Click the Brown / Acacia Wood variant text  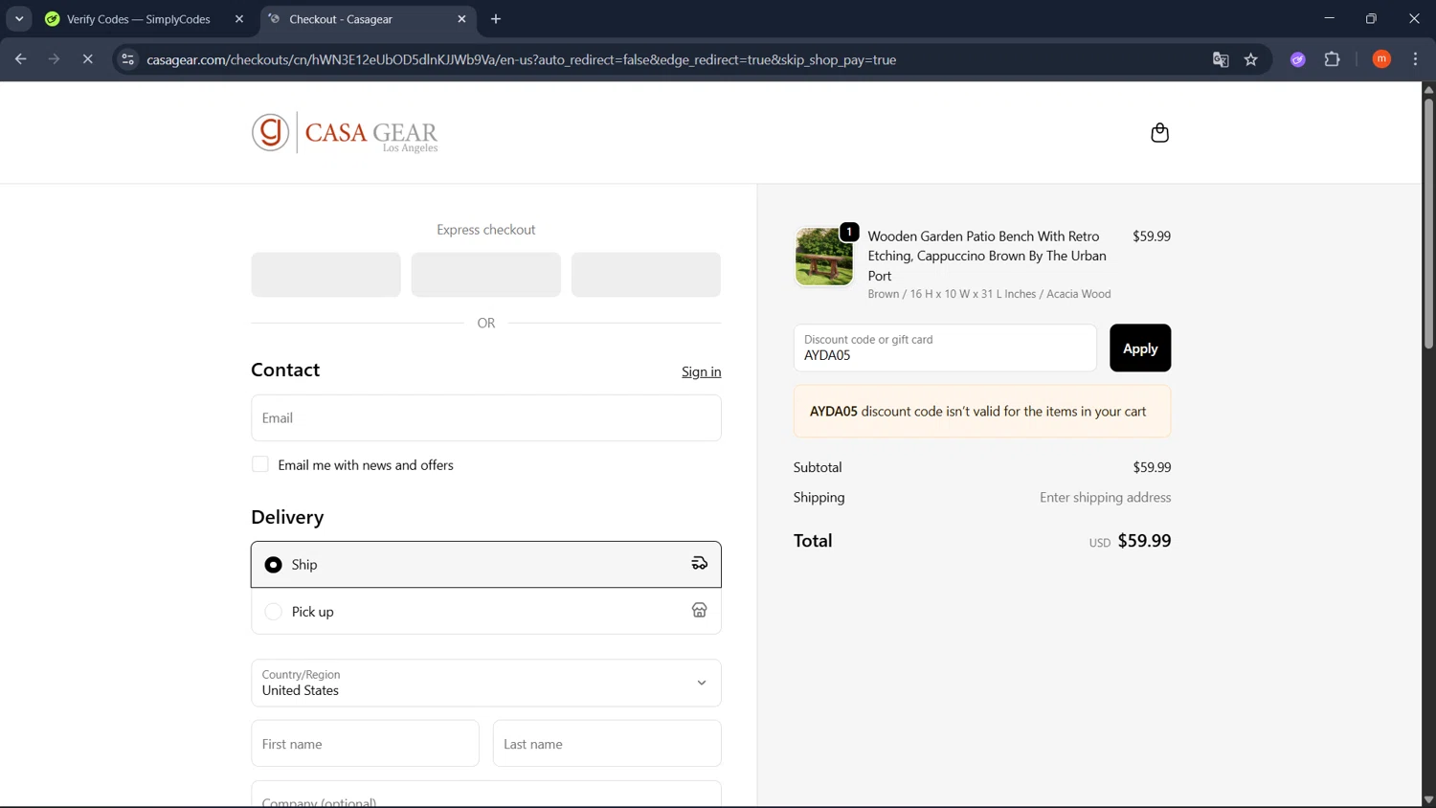(990, 294)
